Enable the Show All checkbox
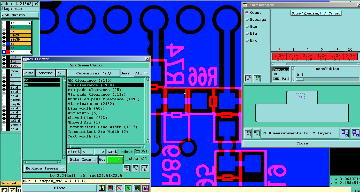This screenshot has height=192, width=360. point(127,159)
